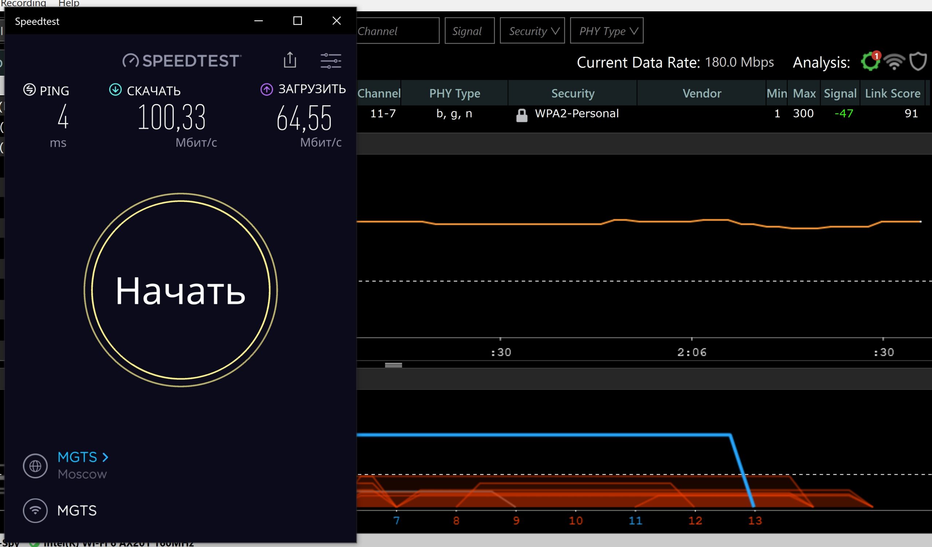Click the link score value 91
932x547 pixels.
click(911, 113)
